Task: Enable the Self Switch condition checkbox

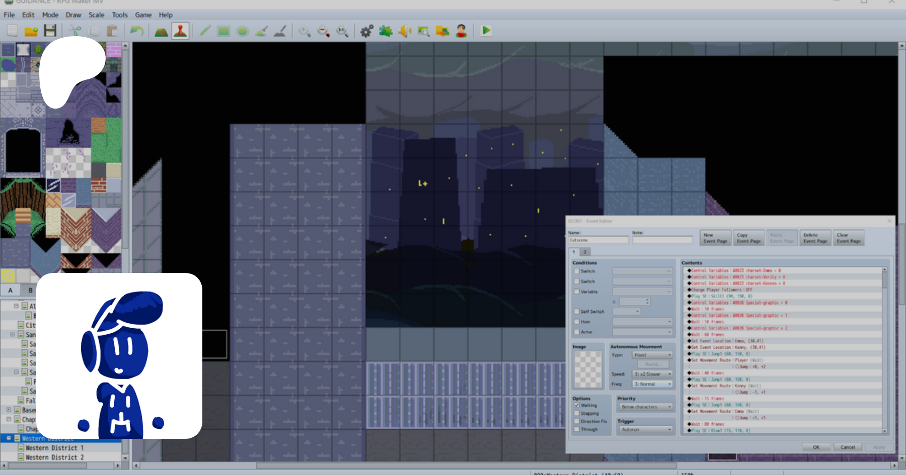Action: [577, 312]
